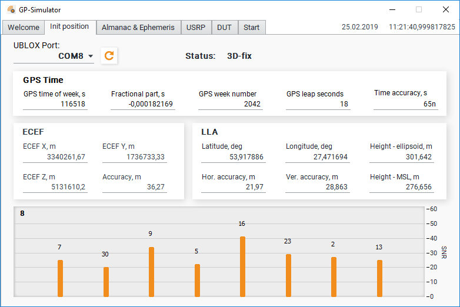Click the SNR bar for satellite 30
Viewport: 460px width, 307px height.
pyautogui.click(x=106, y=282)
